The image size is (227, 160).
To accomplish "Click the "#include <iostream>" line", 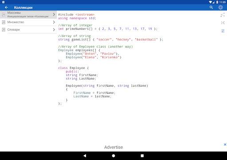I will coord(76,15).
